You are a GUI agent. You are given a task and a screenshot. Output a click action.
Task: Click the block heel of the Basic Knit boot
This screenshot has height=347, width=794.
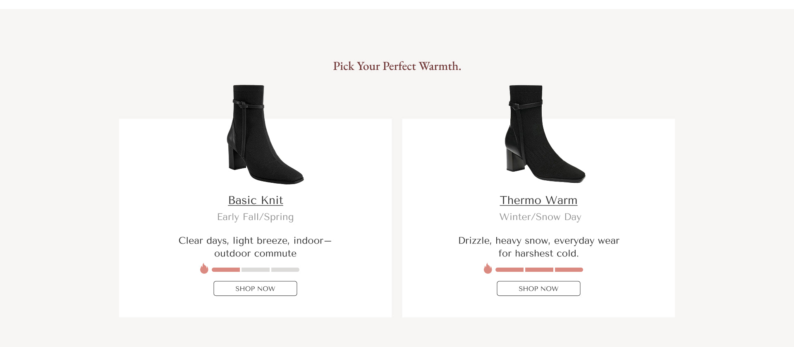236,159
